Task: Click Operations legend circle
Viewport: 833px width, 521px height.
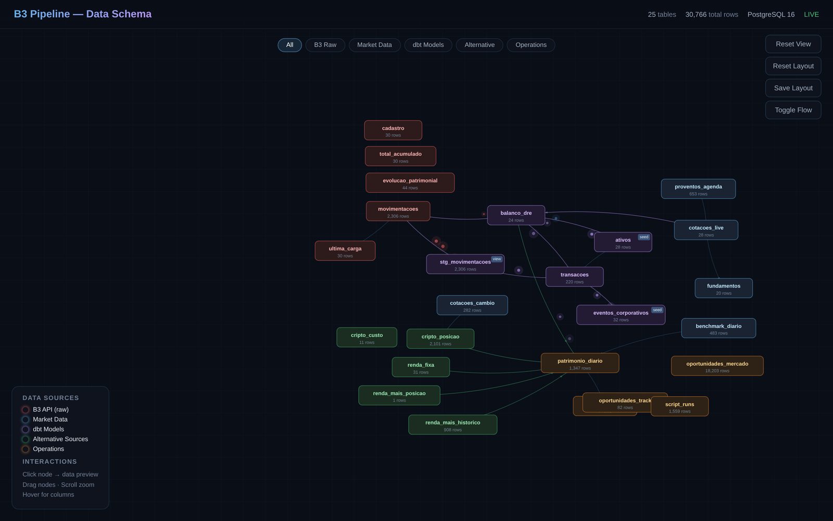Action: click(x=26, y=449)
